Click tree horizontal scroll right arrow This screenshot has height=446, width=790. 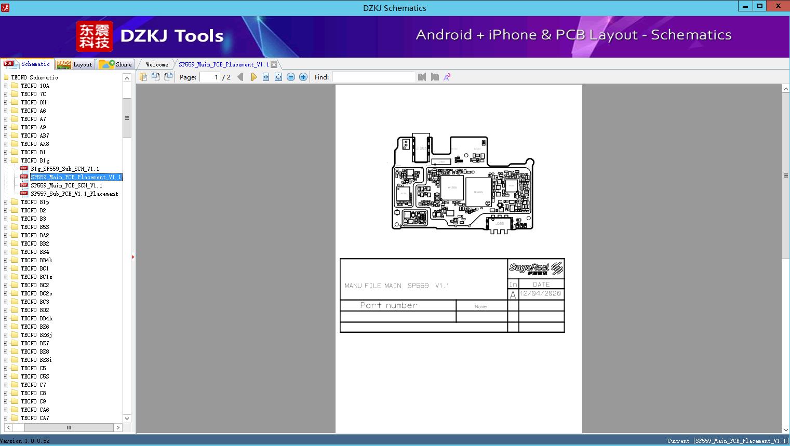(118, 427)
